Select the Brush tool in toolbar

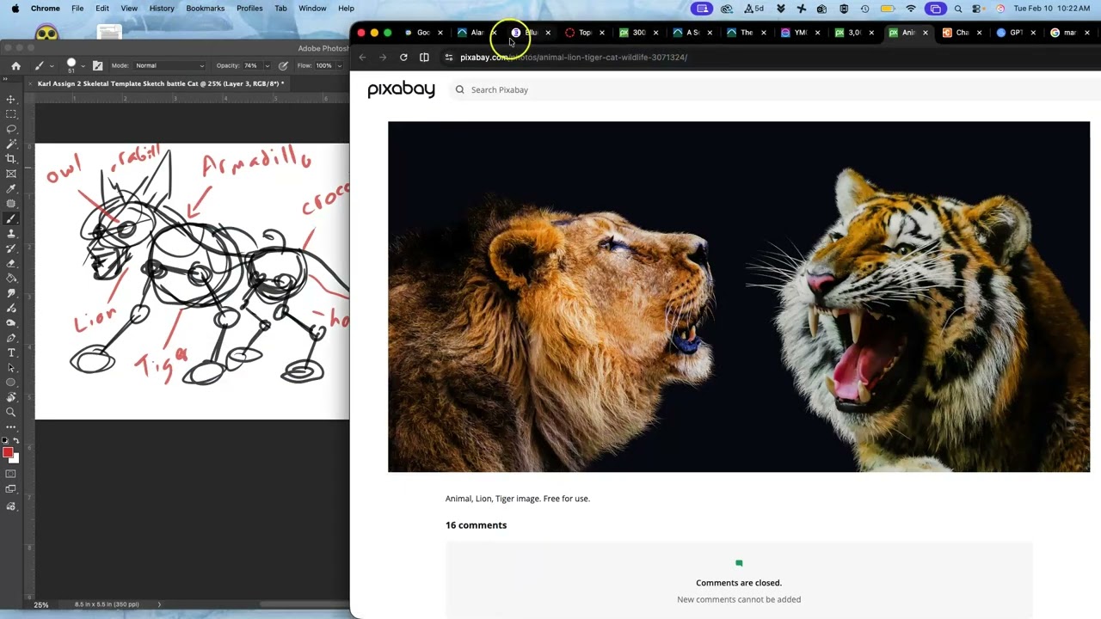tap(11, 218)
